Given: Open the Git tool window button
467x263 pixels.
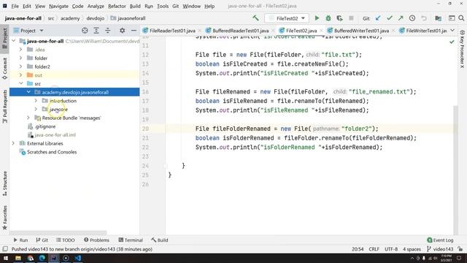Looking at the screenshot, I should (42, 240).
